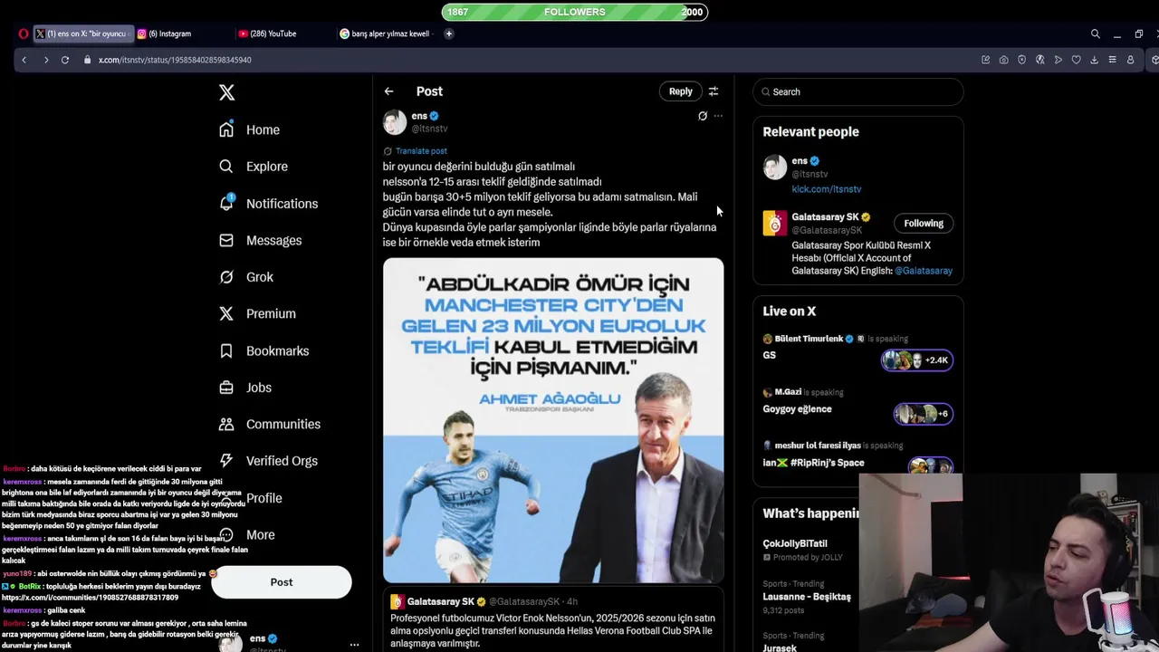
Task: Click the browser tab search icon
Action: pyautogui.click(x=1095, y=34)
